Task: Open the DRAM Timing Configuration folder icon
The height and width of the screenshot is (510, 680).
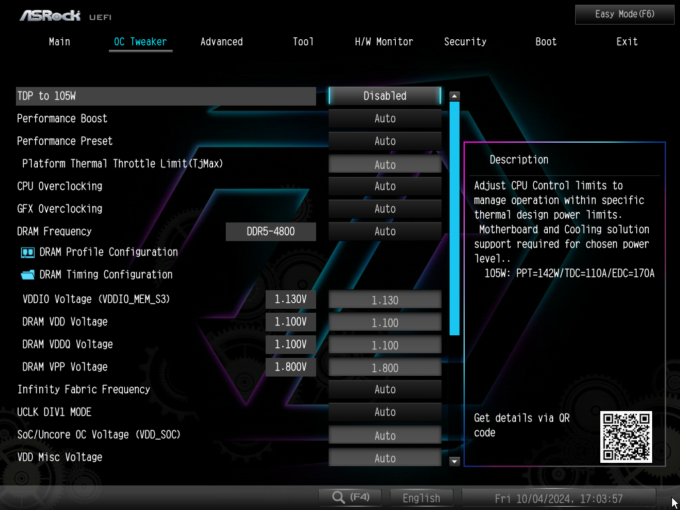Action: pyautogui.click(x=27, y=275)
